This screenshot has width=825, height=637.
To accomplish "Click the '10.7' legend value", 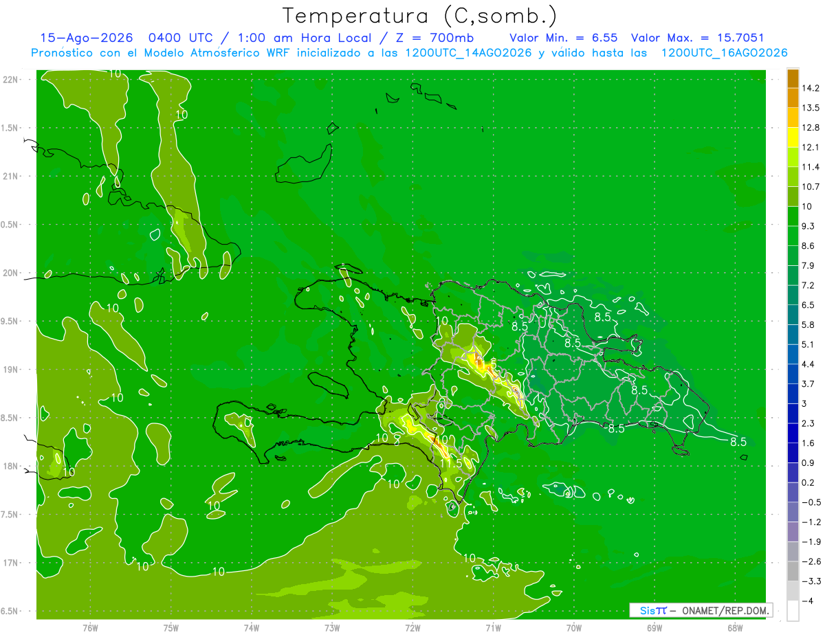I will 811,187.
